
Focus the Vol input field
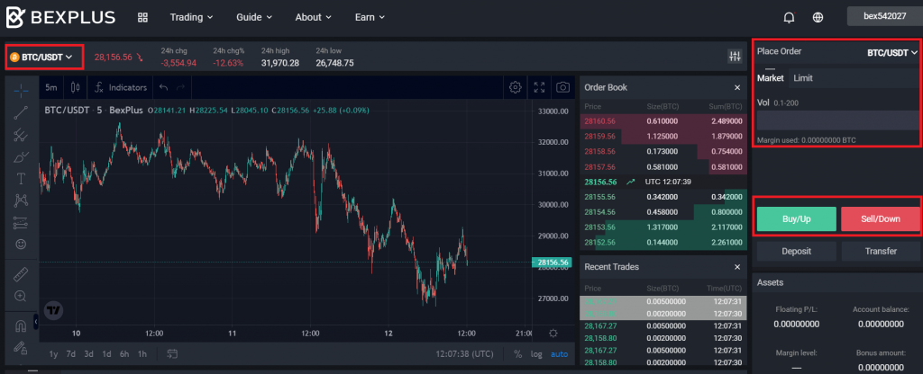point(837,120)
